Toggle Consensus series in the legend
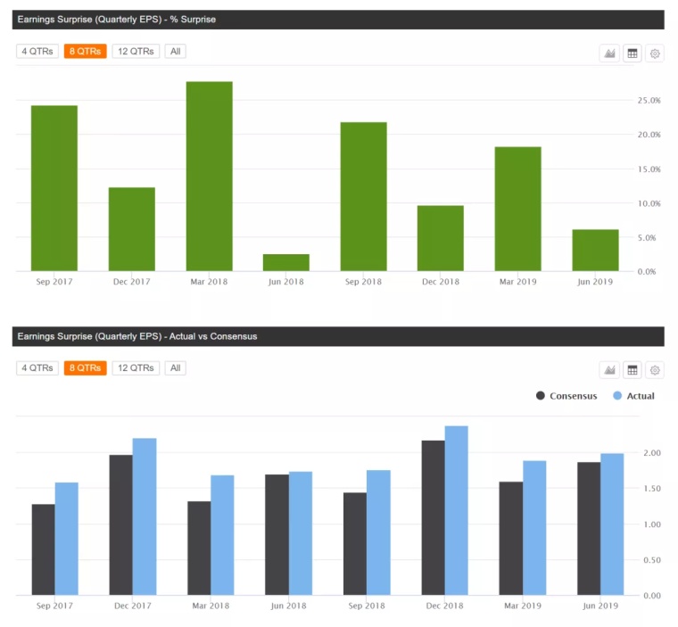678x627 pixels. 567,396
